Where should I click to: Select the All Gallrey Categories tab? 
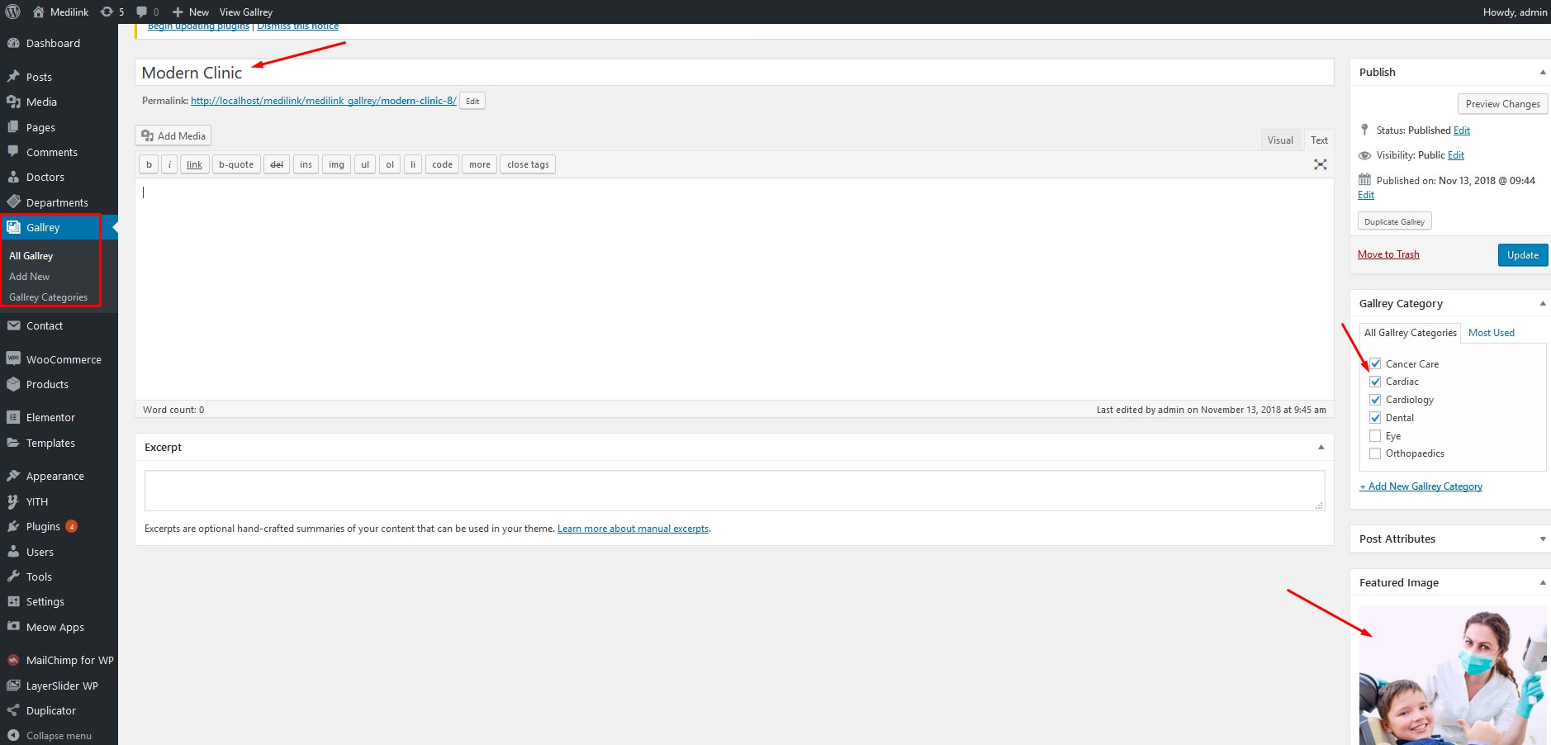1410,333
